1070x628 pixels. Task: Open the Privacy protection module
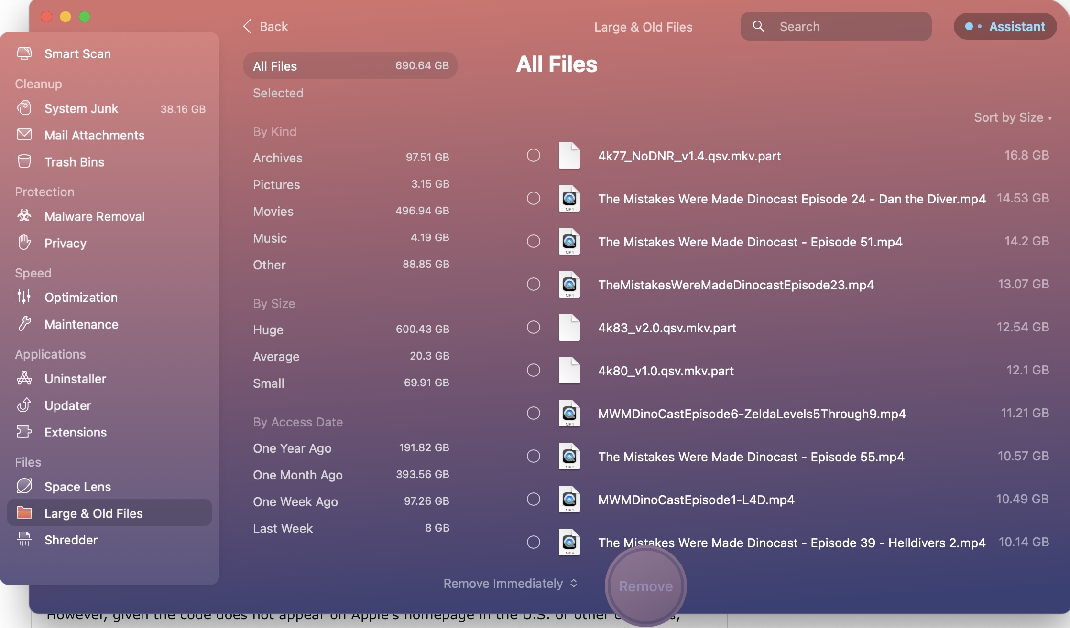pyautogui.click(x=65, y=243)
